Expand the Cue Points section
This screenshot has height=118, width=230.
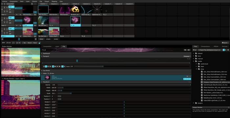42,70
